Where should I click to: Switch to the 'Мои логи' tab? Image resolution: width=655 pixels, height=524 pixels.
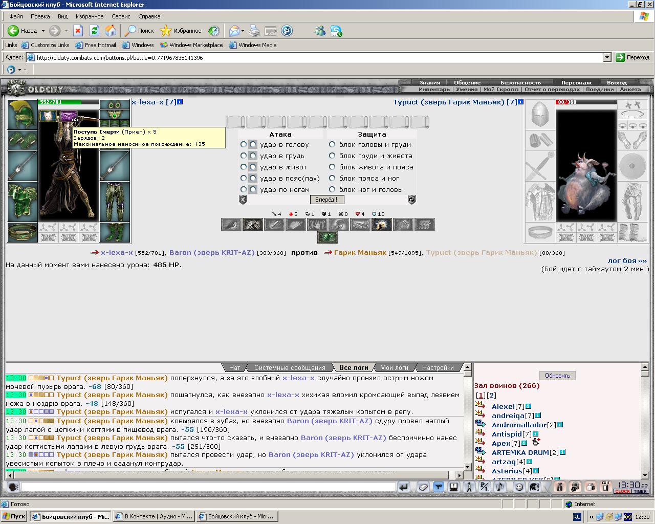click(x=394, y=367)
